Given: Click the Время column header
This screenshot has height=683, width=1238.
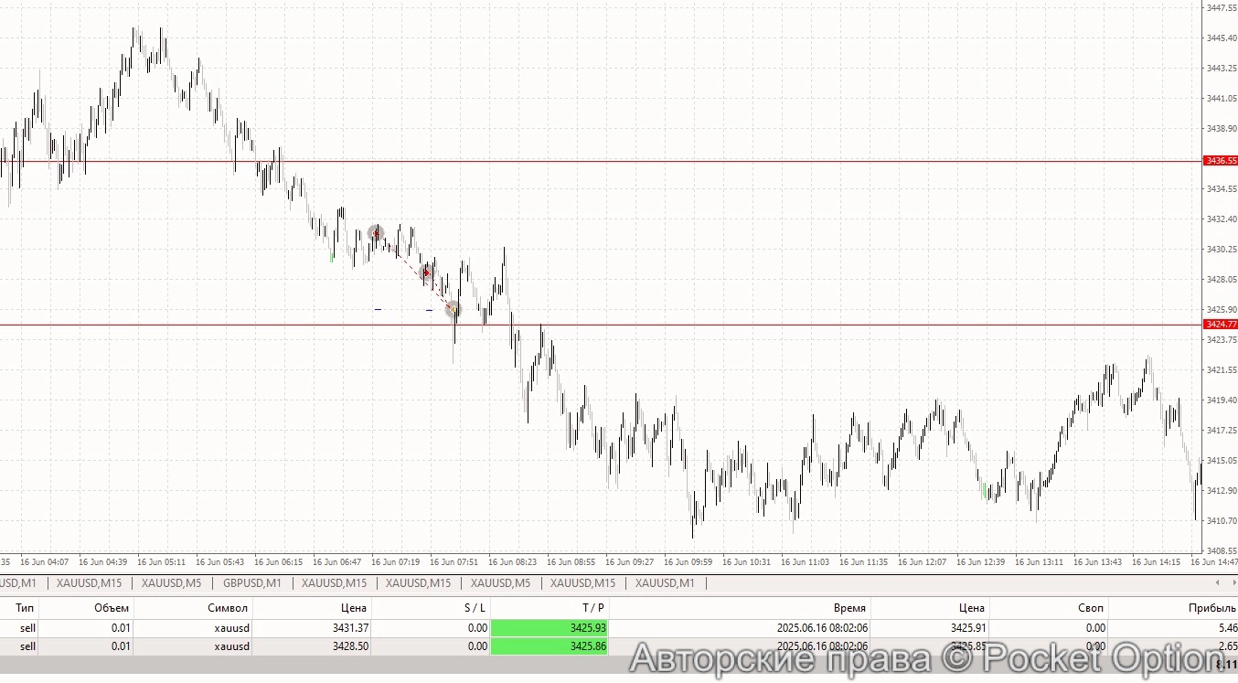Looking at the screenshot, I should coord(849,607).
